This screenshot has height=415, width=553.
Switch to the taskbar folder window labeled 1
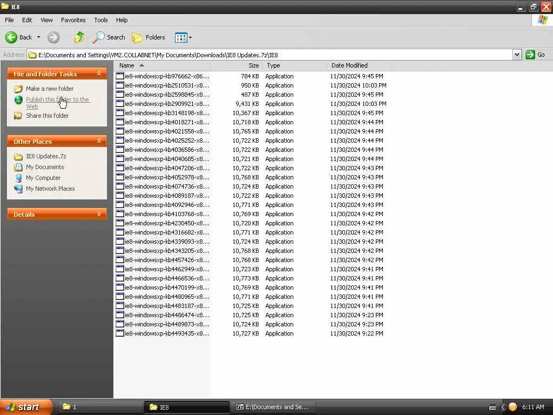pos(99,407)
